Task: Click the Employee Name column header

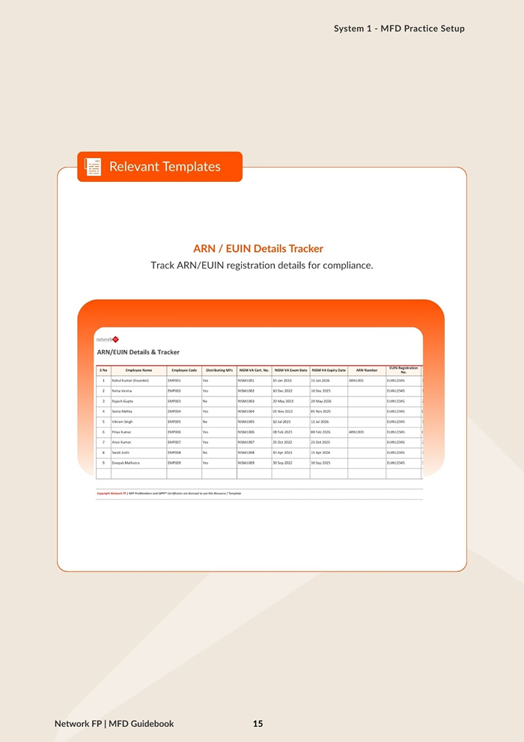Action: tap(138, 370)
